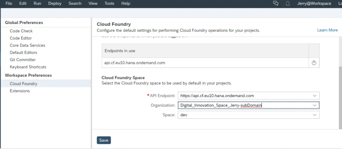This screenshot has width=342, height=149.
Task: Expand the Space dropdown
Action: pyautogui.click(x=314, y=115)
